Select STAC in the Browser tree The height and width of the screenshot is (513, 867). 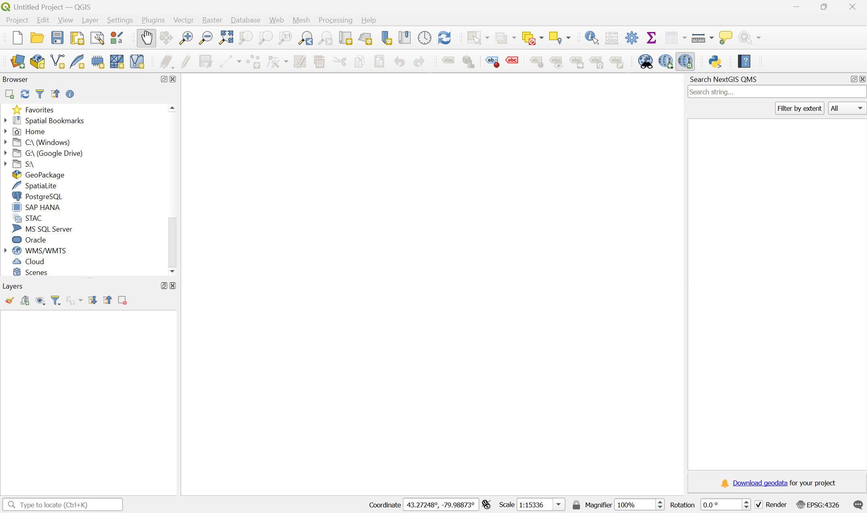[33, 218]
